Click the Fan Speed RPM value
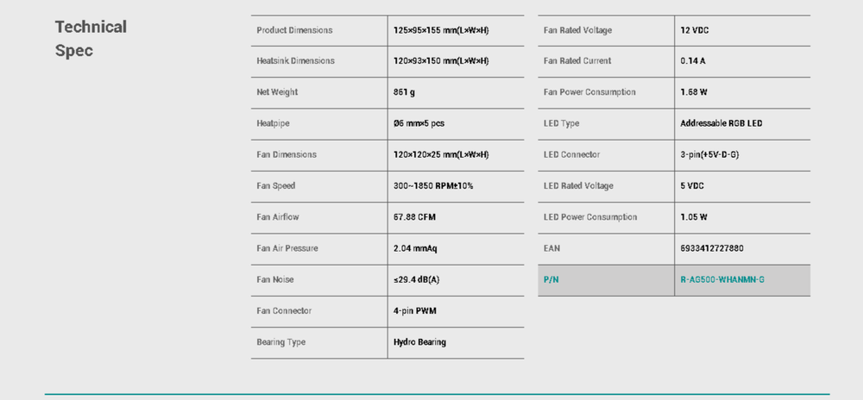The image size is (863, 400). (433, 186)
